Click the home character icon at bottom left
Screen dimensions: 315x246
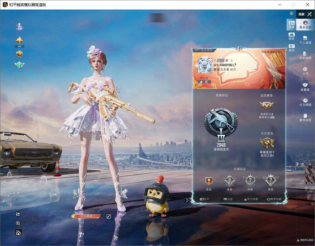pos(18,233)
